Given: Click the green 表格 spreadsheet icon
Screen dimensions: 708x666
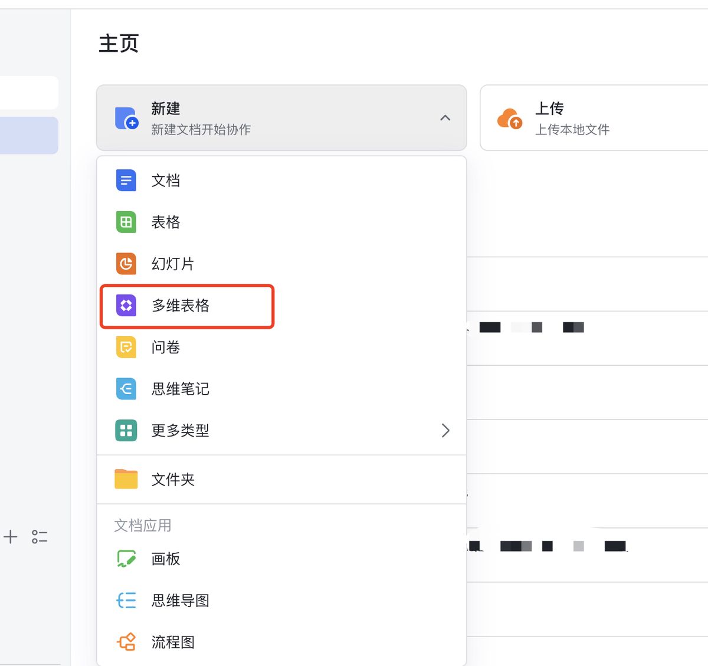Looking at the screenshot, I should coord(126,222).
